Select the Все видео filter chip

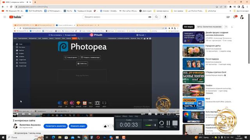pos(188,27)
